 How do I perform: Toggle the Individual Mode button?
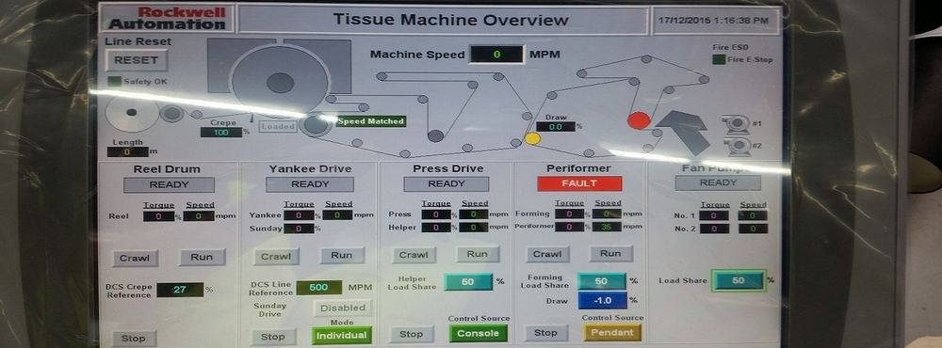(342, 336)
